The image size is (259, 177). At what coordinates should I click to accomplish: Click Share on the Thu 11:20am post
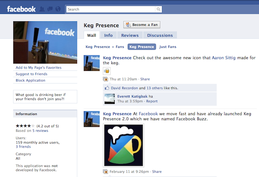(x=145, y=79)
